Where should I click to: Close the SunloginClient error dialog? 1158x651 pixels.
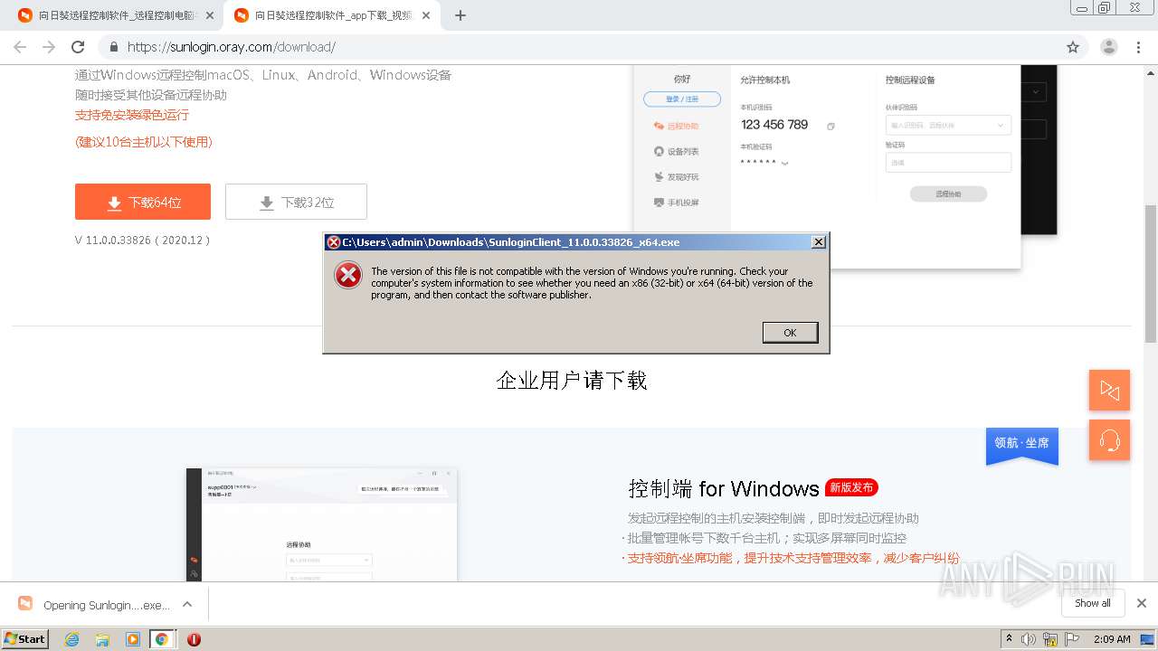(x=818, y=242)
